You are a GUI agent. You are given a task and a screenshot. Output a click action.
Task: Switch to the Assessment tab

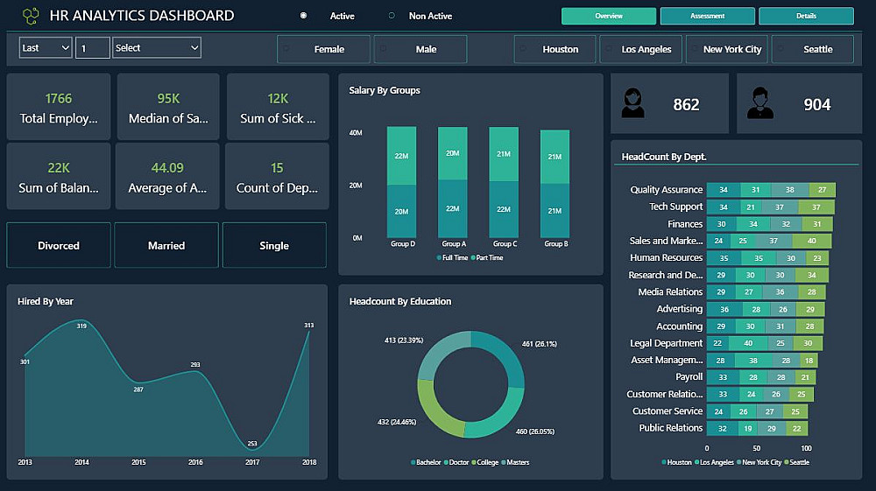(707, 16)
